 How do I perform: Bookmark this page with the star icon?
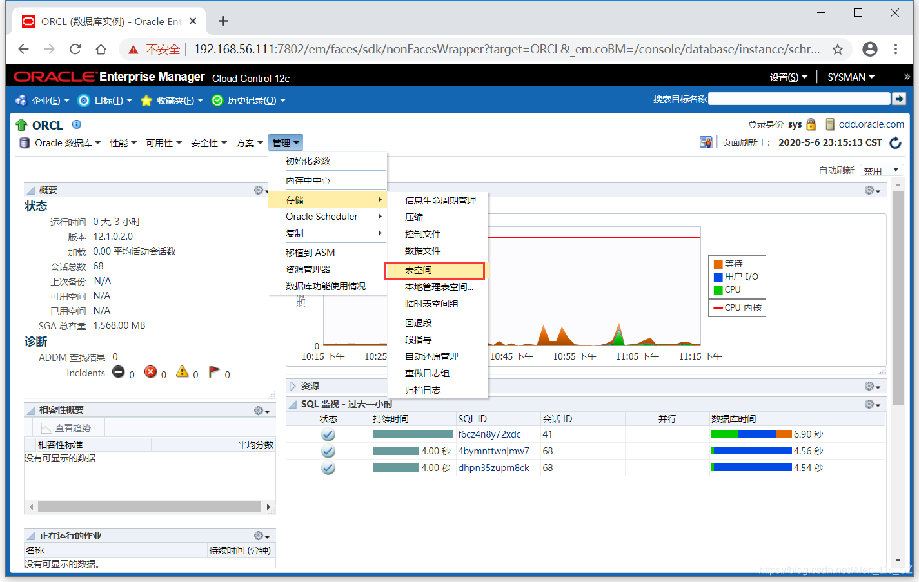coord(837,50)
